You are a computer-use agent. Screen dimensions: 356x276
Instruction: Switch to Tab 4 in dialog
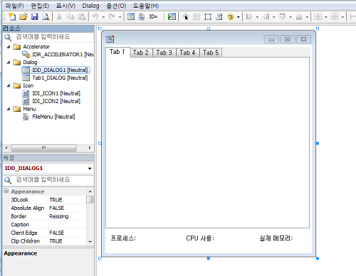point(187,53)
